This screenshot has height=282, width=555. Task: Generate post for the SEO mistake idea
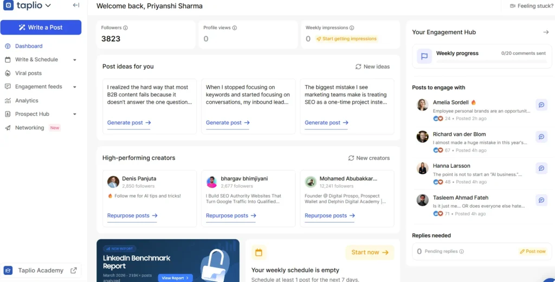point(326,123)
